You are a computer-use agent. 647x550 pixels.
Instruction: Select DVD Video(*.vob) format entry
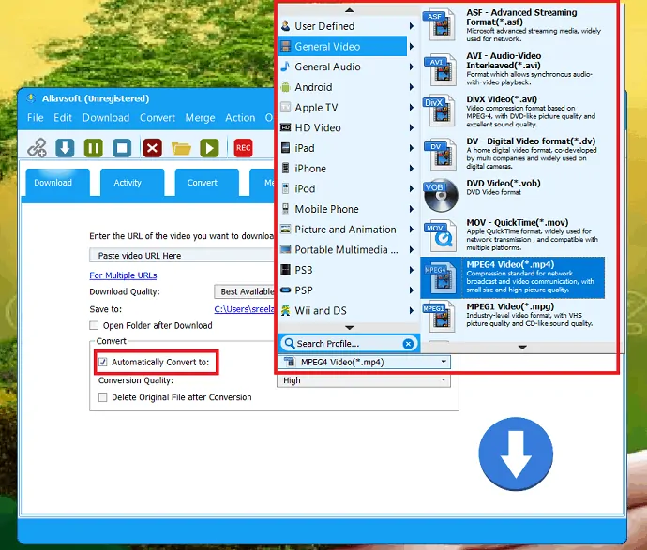coord(513,195)
